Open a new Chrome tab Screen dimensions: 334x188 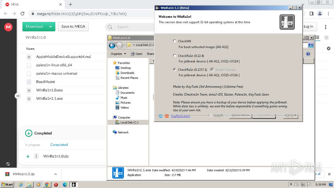70,4
